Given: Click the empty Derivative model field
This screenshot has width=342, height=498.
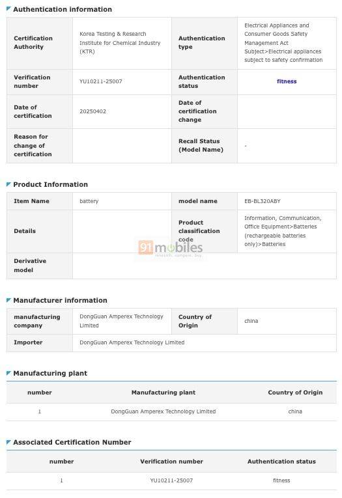Looking at the screenshot, I should pyautogui.click(x=205, y=266).
